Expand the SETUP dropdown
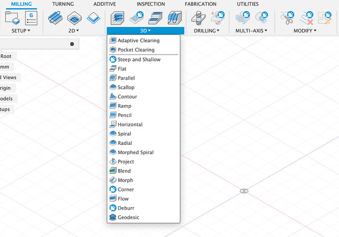Image resolution: width=339 pixels, height=237 pixels. [21, 30]
